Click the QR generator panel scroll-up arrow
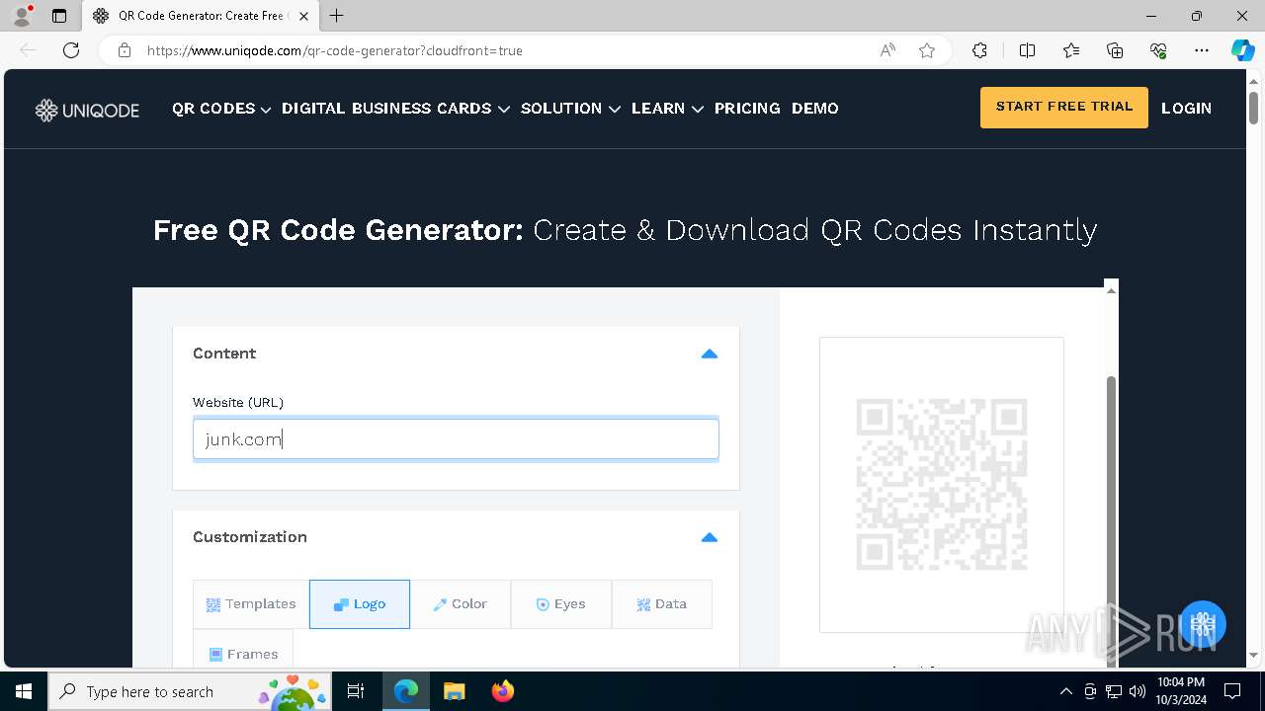 pos(1111,290)
